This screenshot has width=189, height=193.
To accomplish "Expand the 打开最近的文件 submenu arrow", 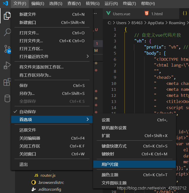I will click(x=88, y=56).
